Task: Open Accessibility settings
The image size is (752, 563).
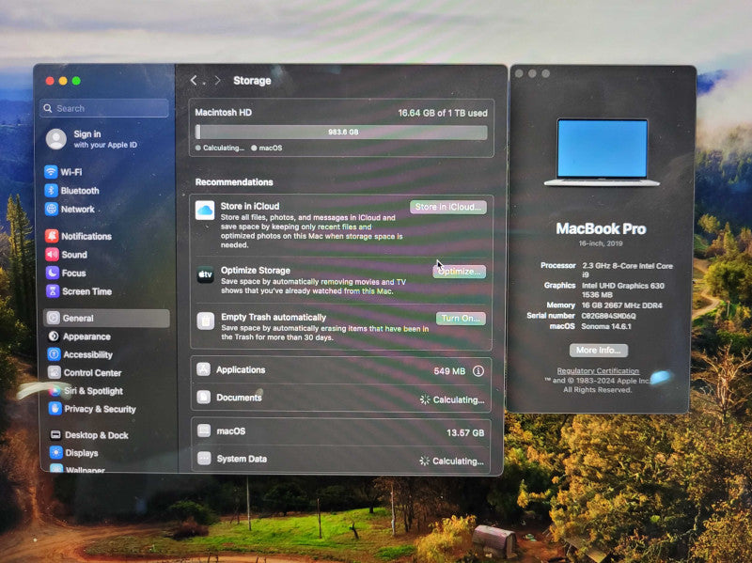Action: pyautogui.click(x=81, y=354)
